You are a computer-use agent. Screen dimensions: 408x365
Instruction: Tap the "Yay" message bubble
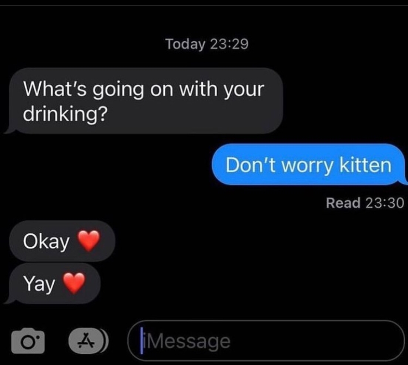(x=53, y=283)
